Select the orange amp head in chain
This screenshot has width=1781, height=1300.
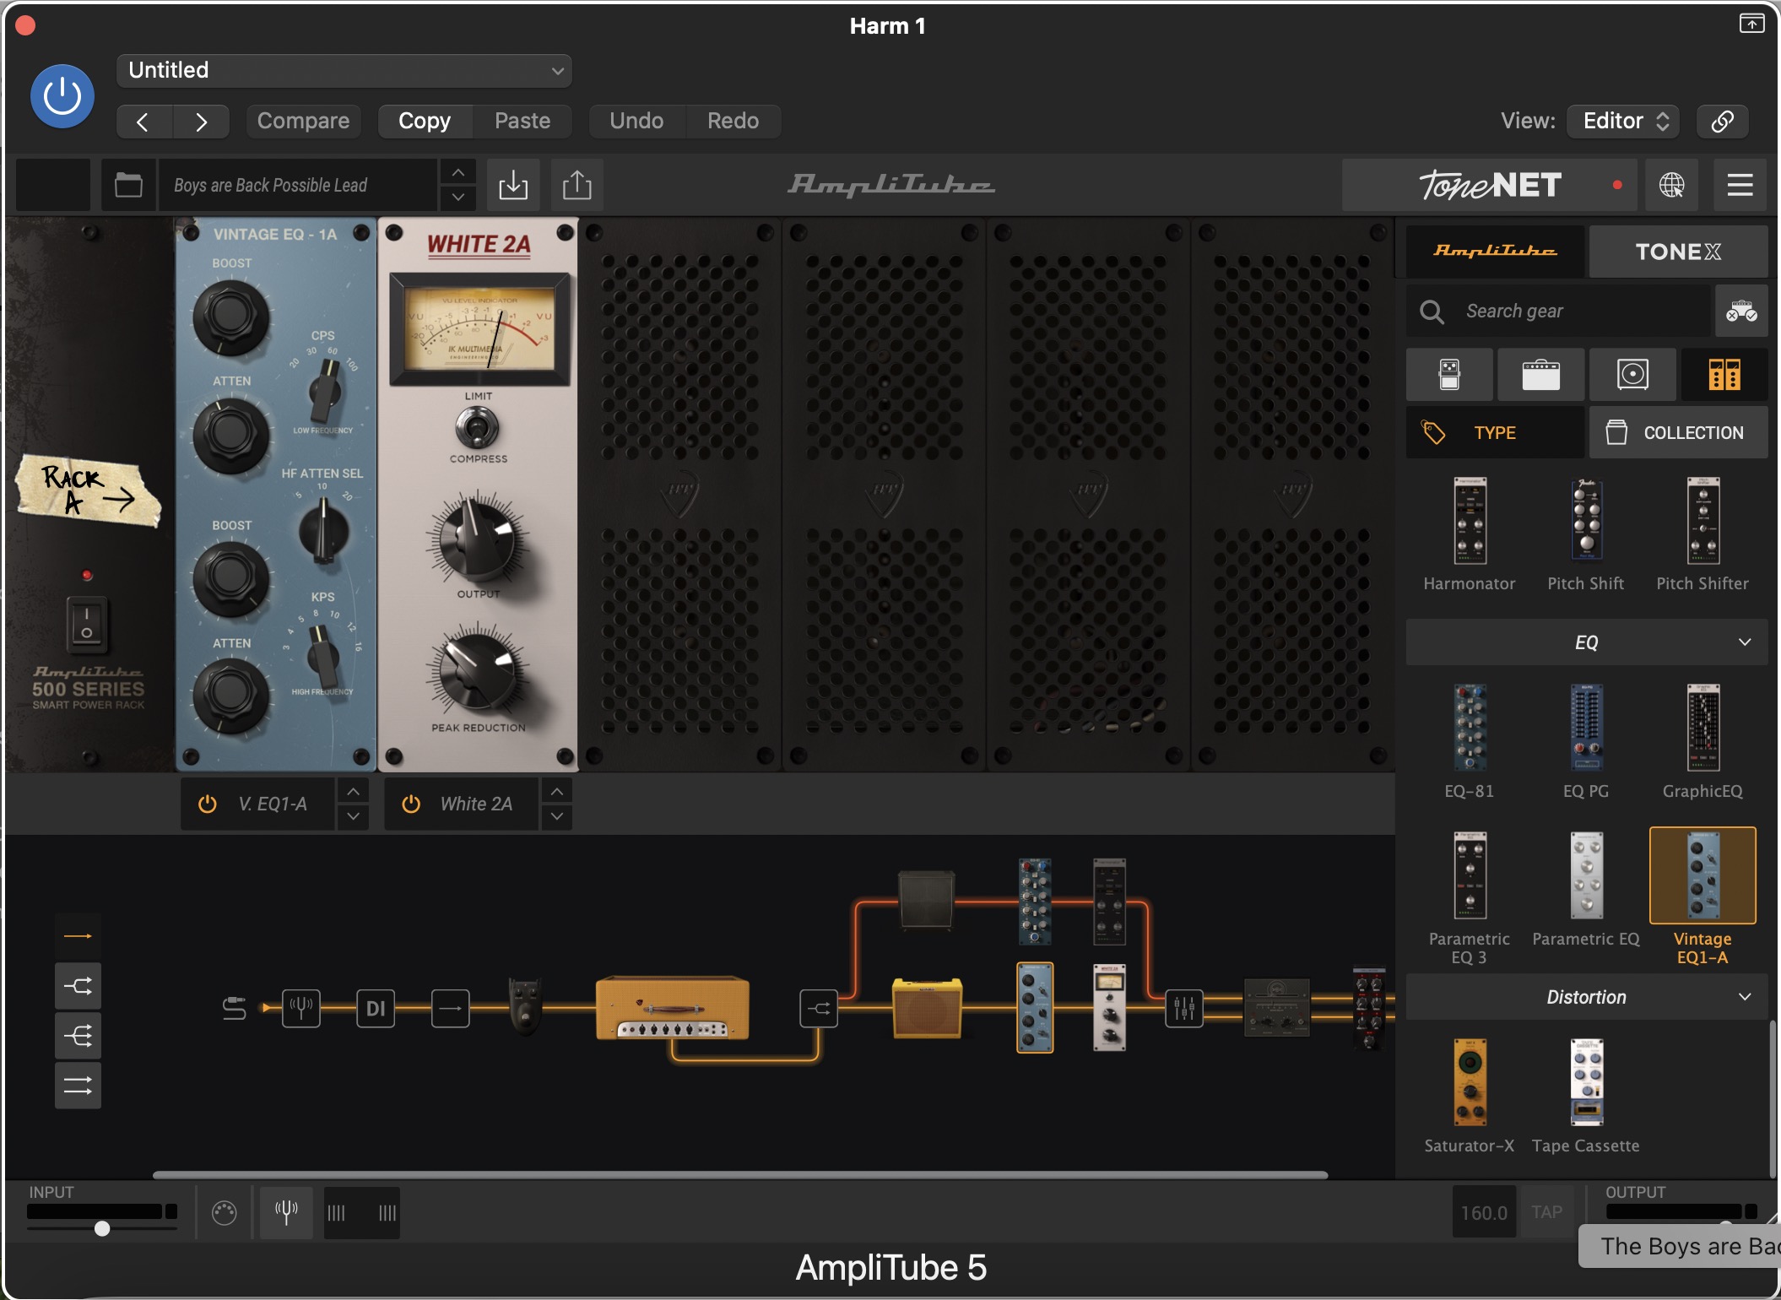point(673,1008)
